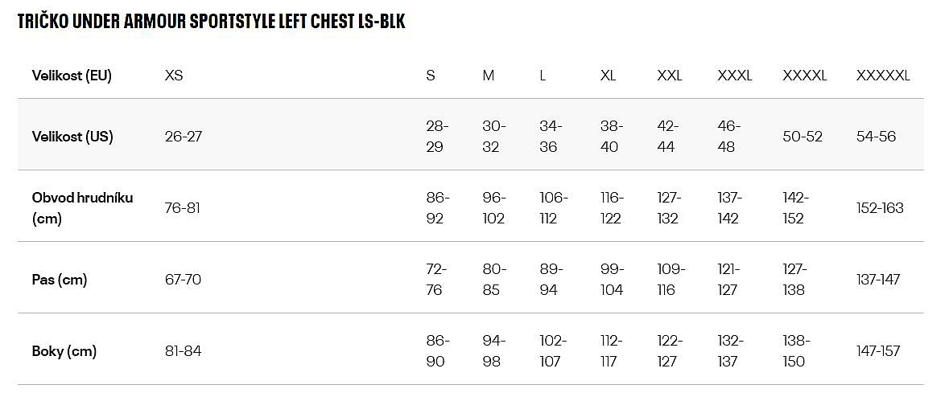Select the M size column header

[489, 76]
